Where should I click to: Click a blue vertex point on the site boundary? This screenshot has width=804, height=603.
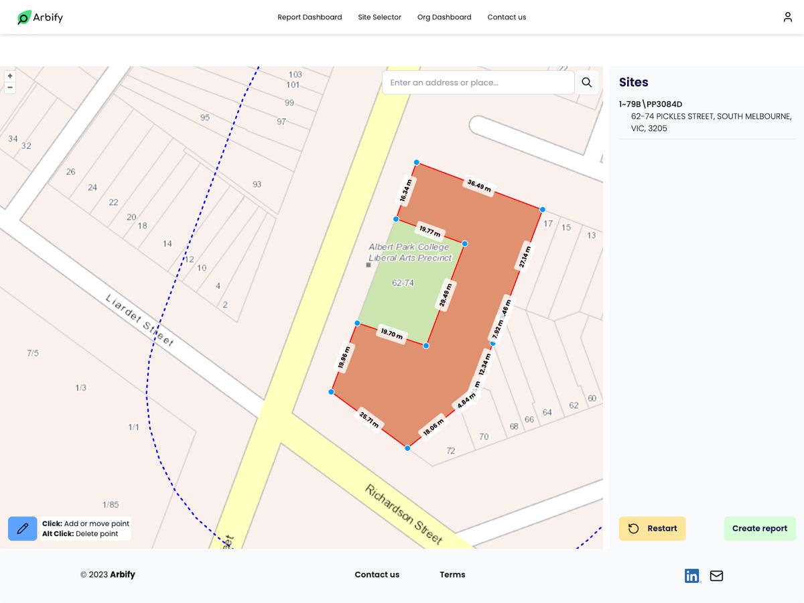416,162
